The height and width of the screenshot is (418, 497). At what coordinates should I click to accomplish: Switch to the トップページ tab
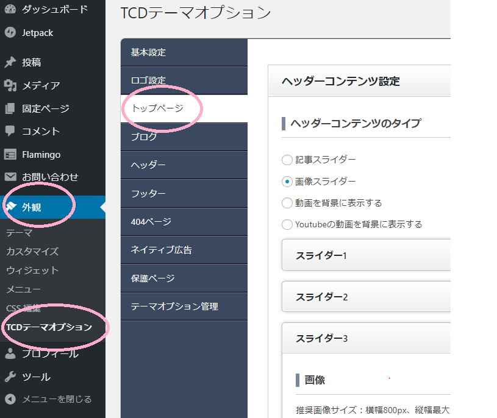point(184,108)
